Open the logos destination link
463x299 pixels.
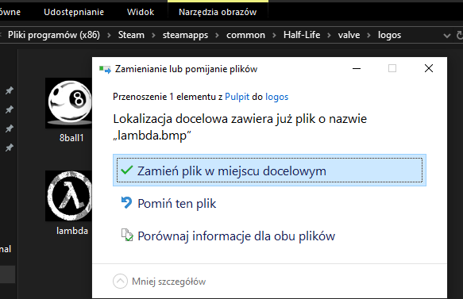tap(276, 97)
